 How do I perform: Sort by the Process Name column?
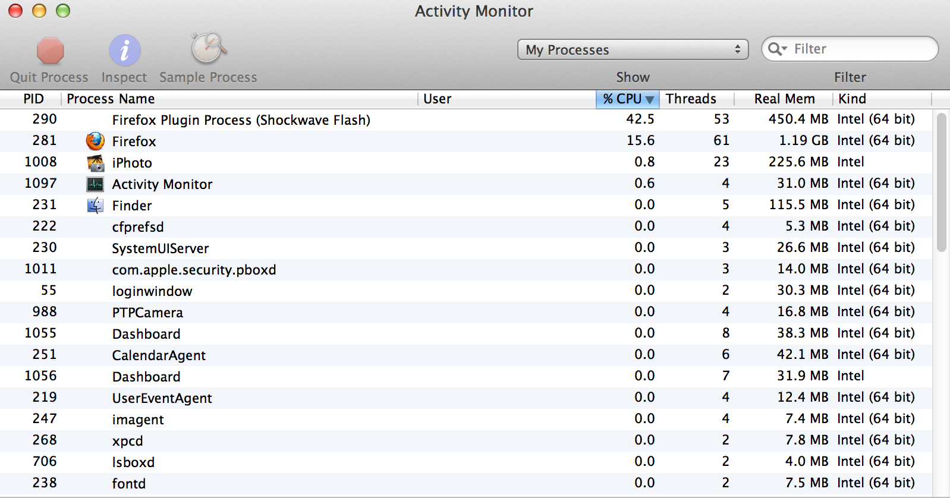click(240, 99)
